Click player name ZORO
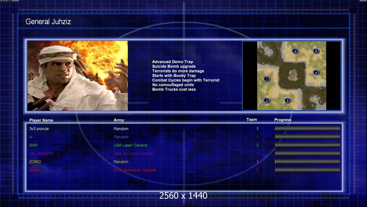The width and height of the screenshot is (367, 207). tap(35, 162)
